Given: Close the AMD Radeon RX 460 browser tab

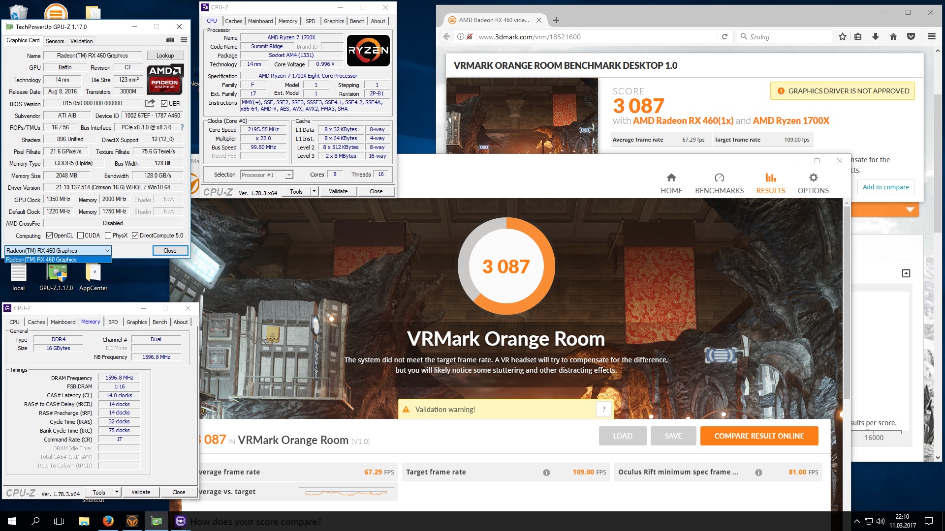Looking at the screenshot, I should (539, 20).
